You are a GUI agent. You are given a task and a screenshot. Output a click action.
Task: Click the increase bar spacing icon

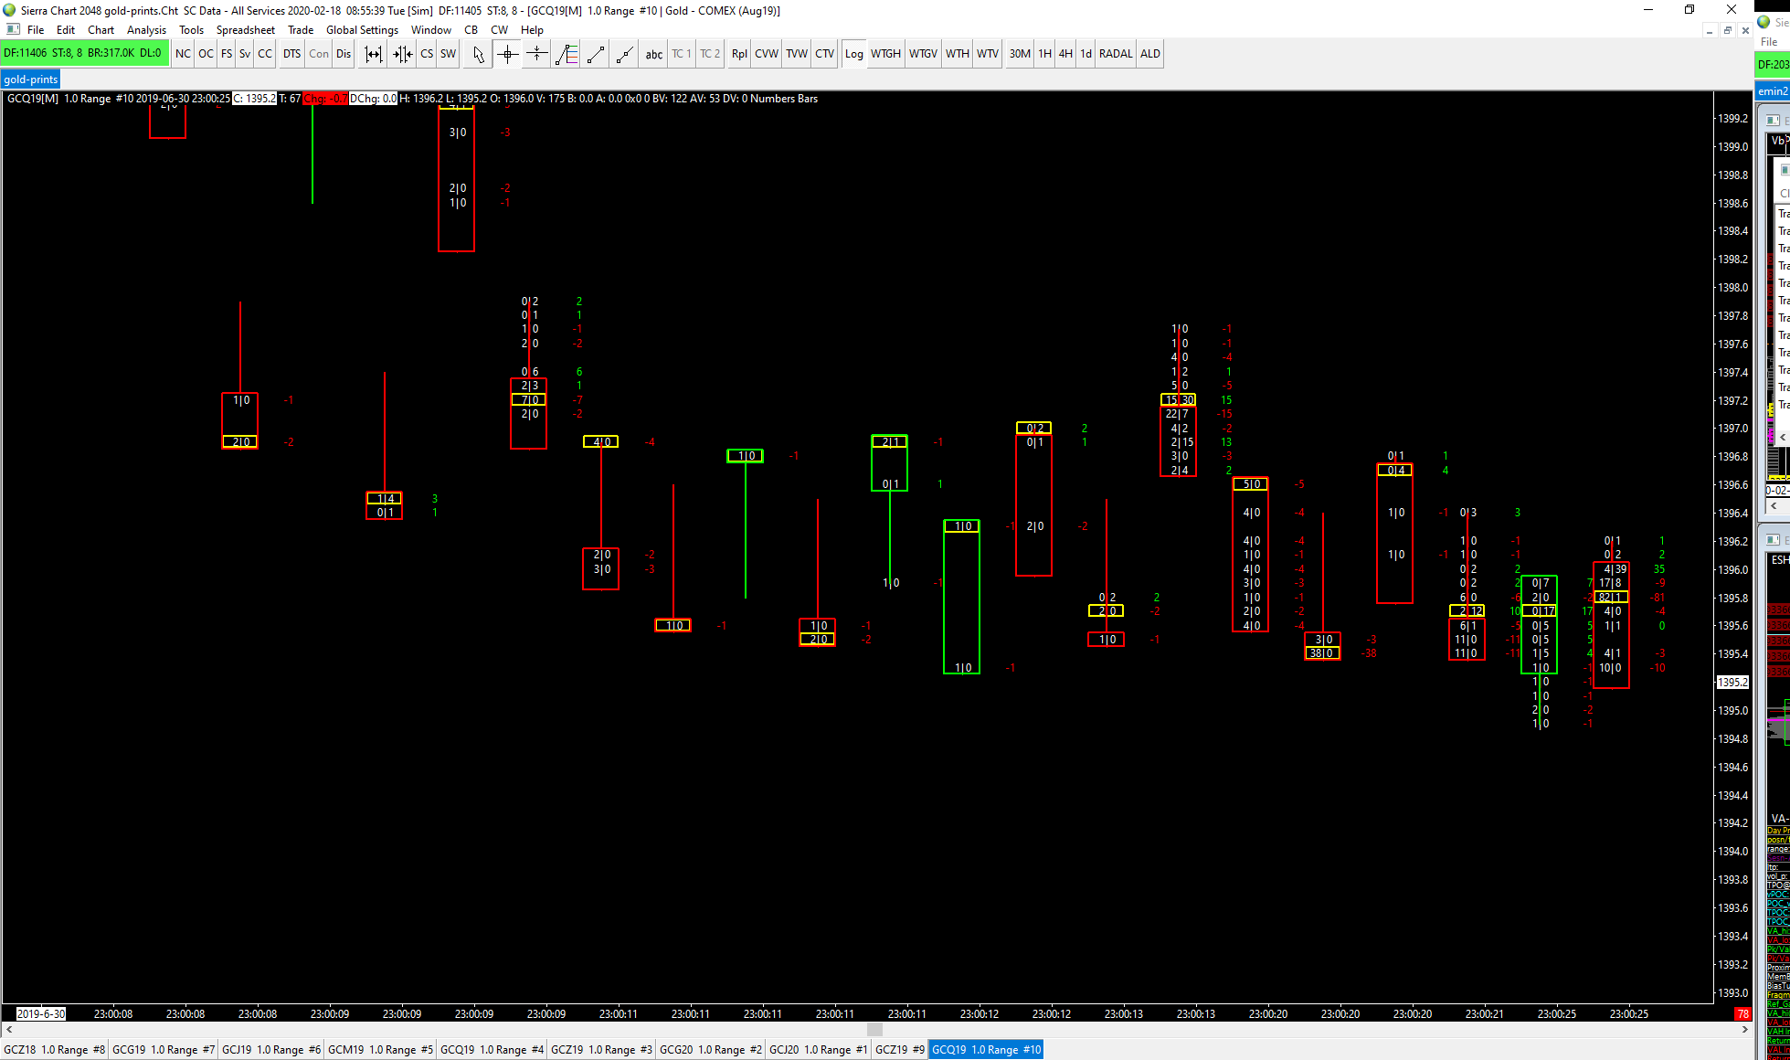(373, 54)
